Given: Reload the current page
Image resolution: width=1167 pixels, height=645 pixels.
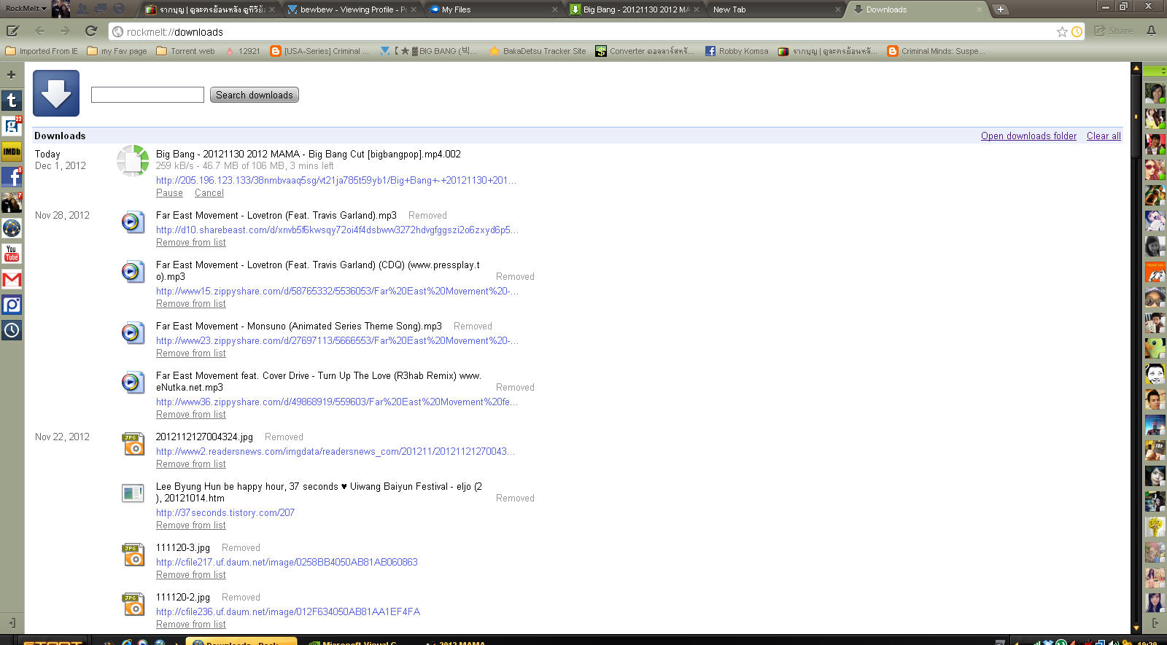Looking at the screenshot, I should tap(91, 31).
